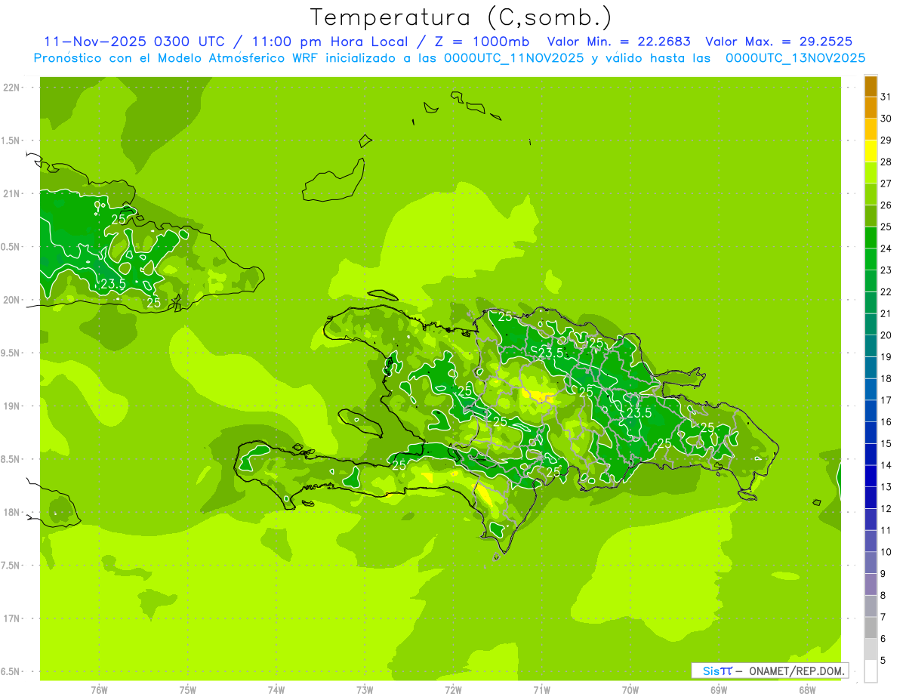906x700 pixels.
Task: Click the 27 label on the color scale
Action: point(886,183)
